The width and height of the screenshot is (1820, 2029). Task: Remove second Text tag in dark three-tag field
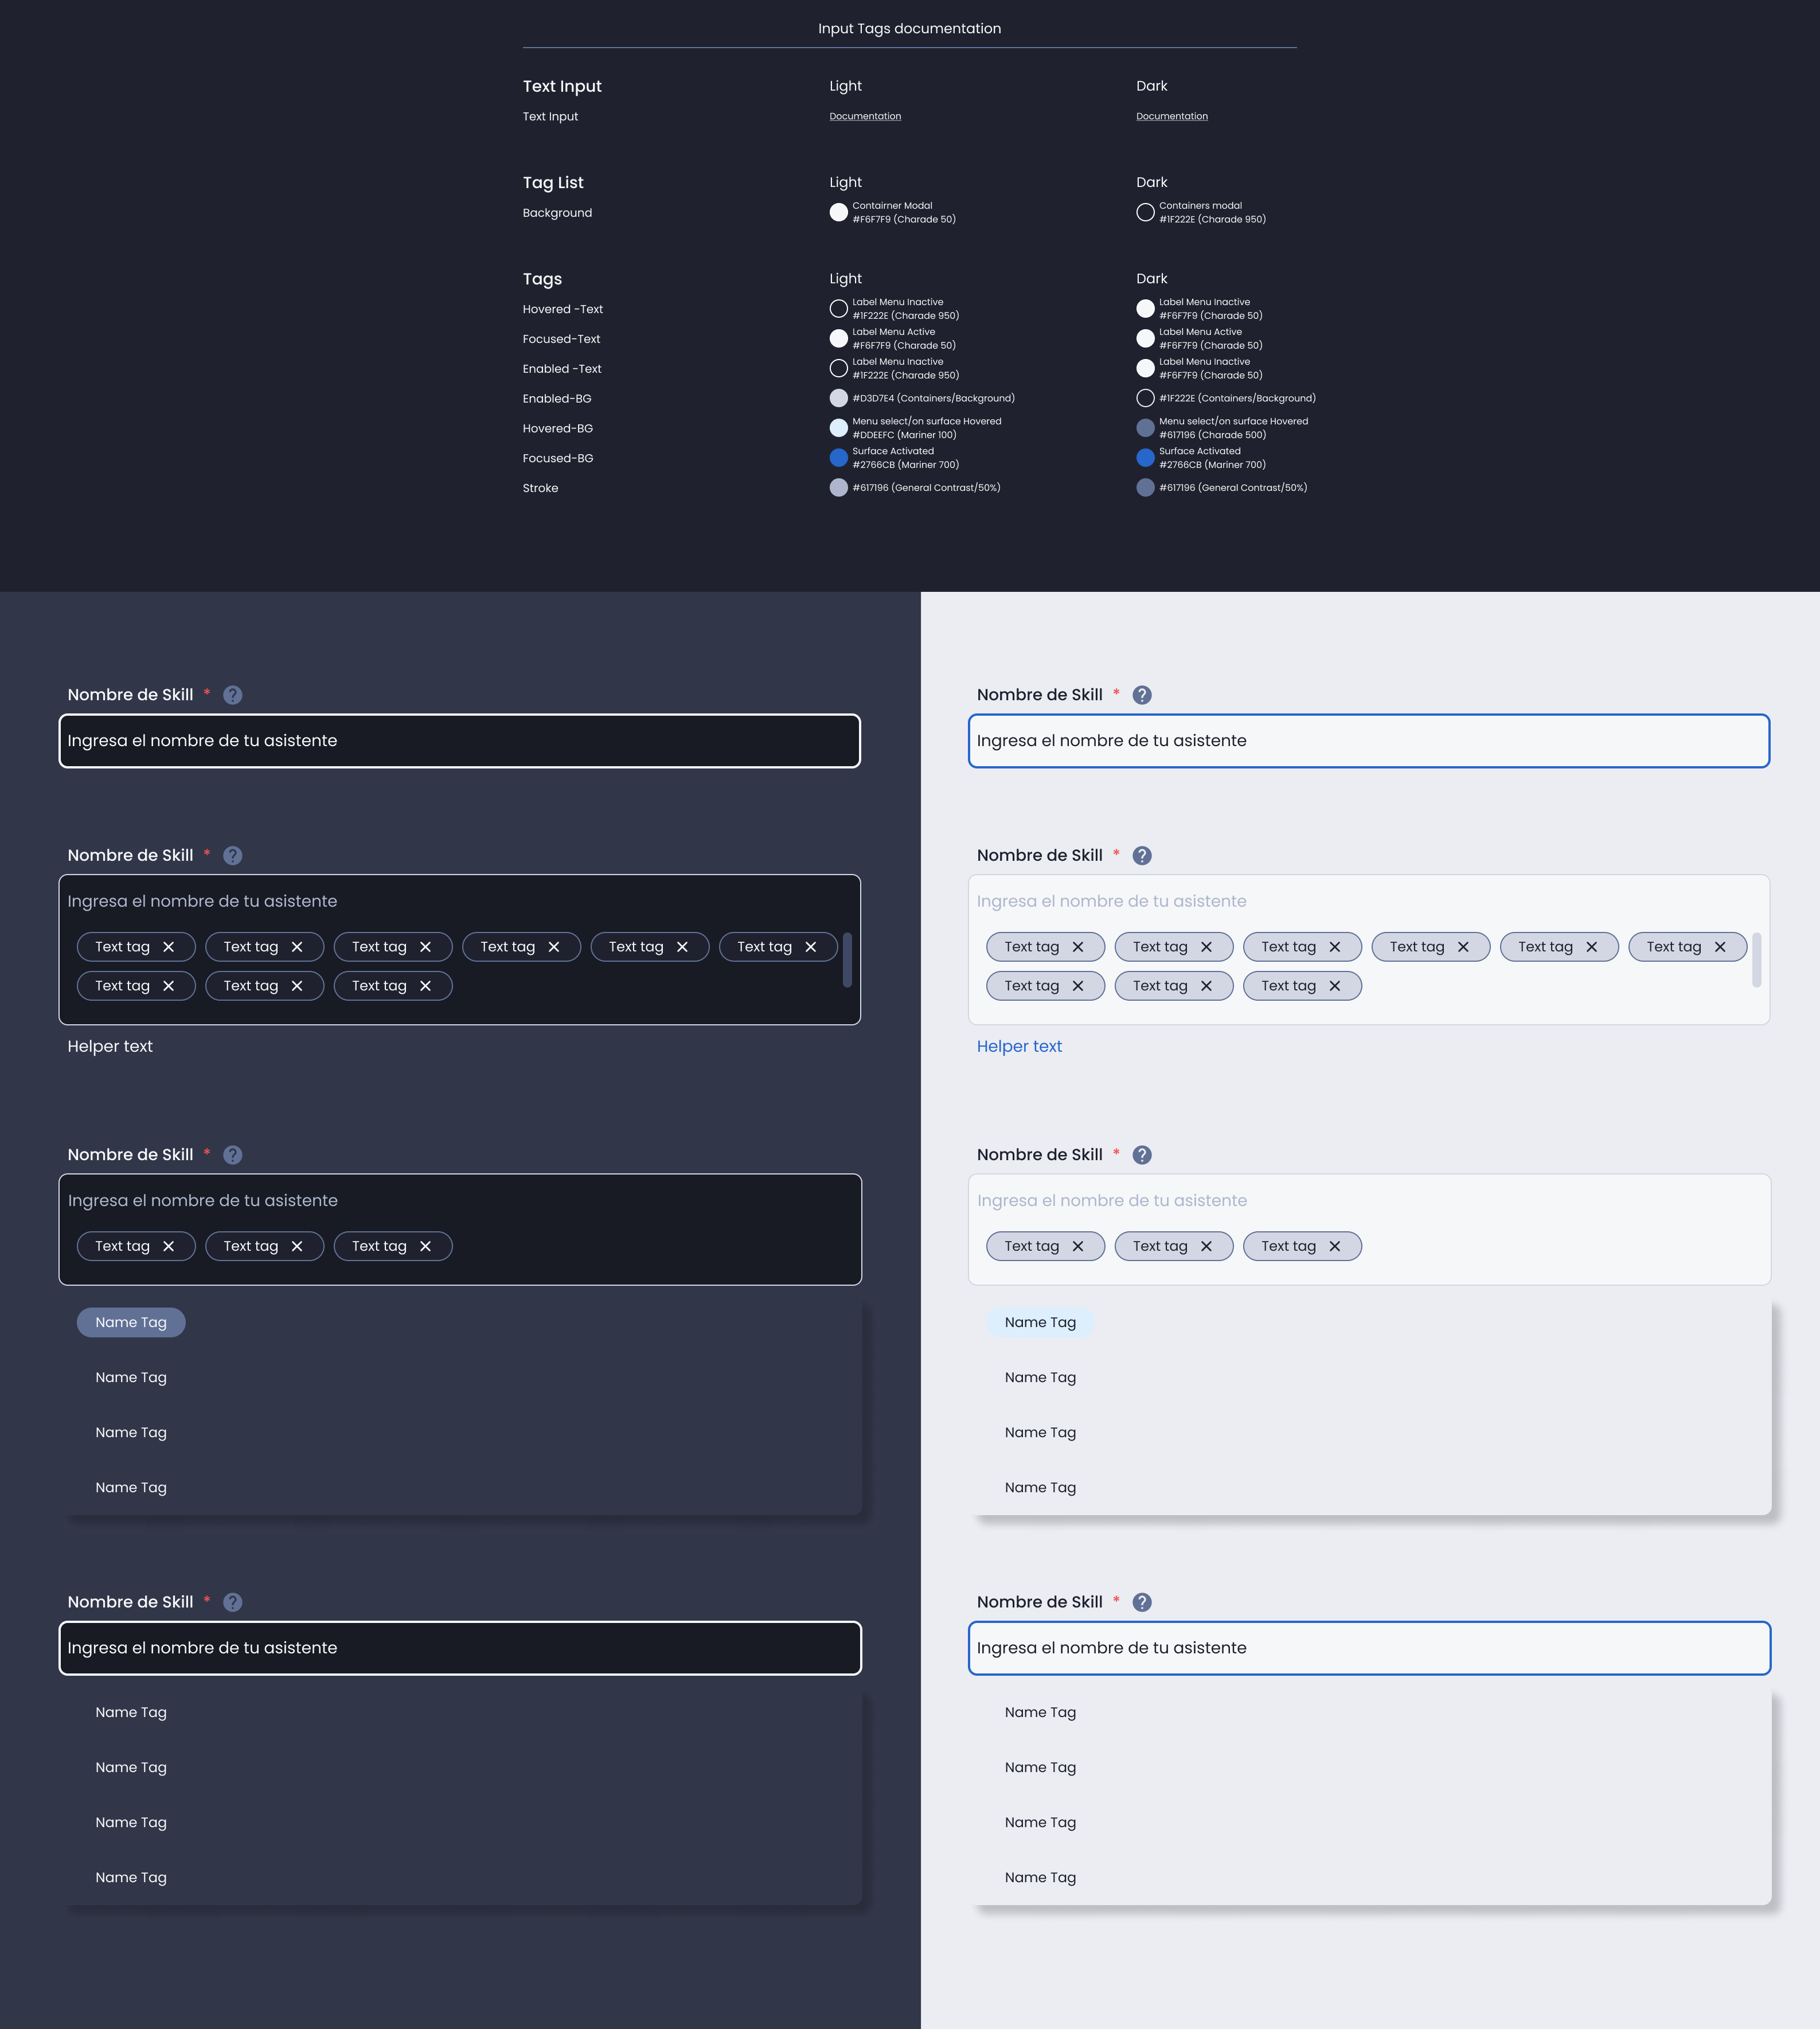[x=297, y=1246]
